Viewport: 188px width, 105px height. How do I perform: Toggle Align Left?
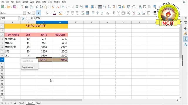(68, 13)
